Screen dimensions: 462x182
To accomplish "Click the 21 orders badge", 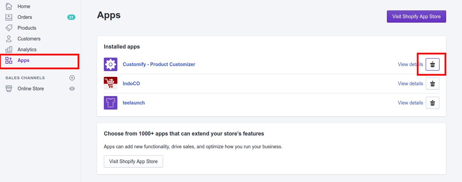I will point(71,17).
